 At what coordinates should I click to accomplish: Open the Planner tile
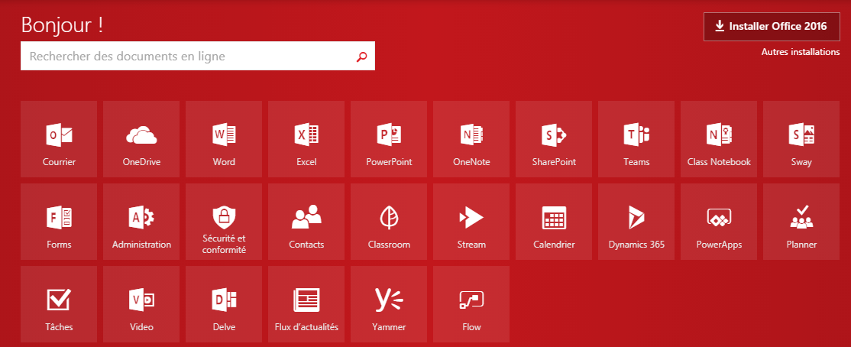click(x=801, y=222)
